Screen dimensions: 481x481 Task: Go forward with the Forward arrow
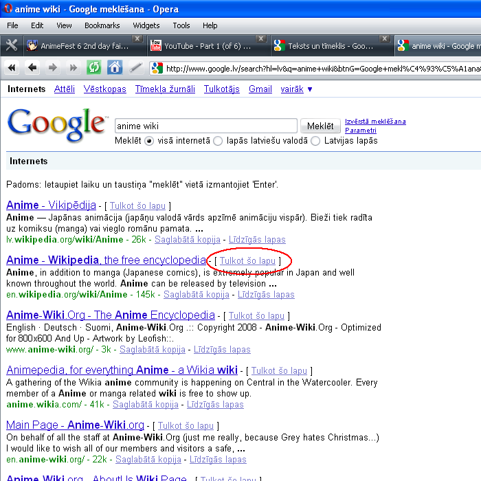[53, 67]
